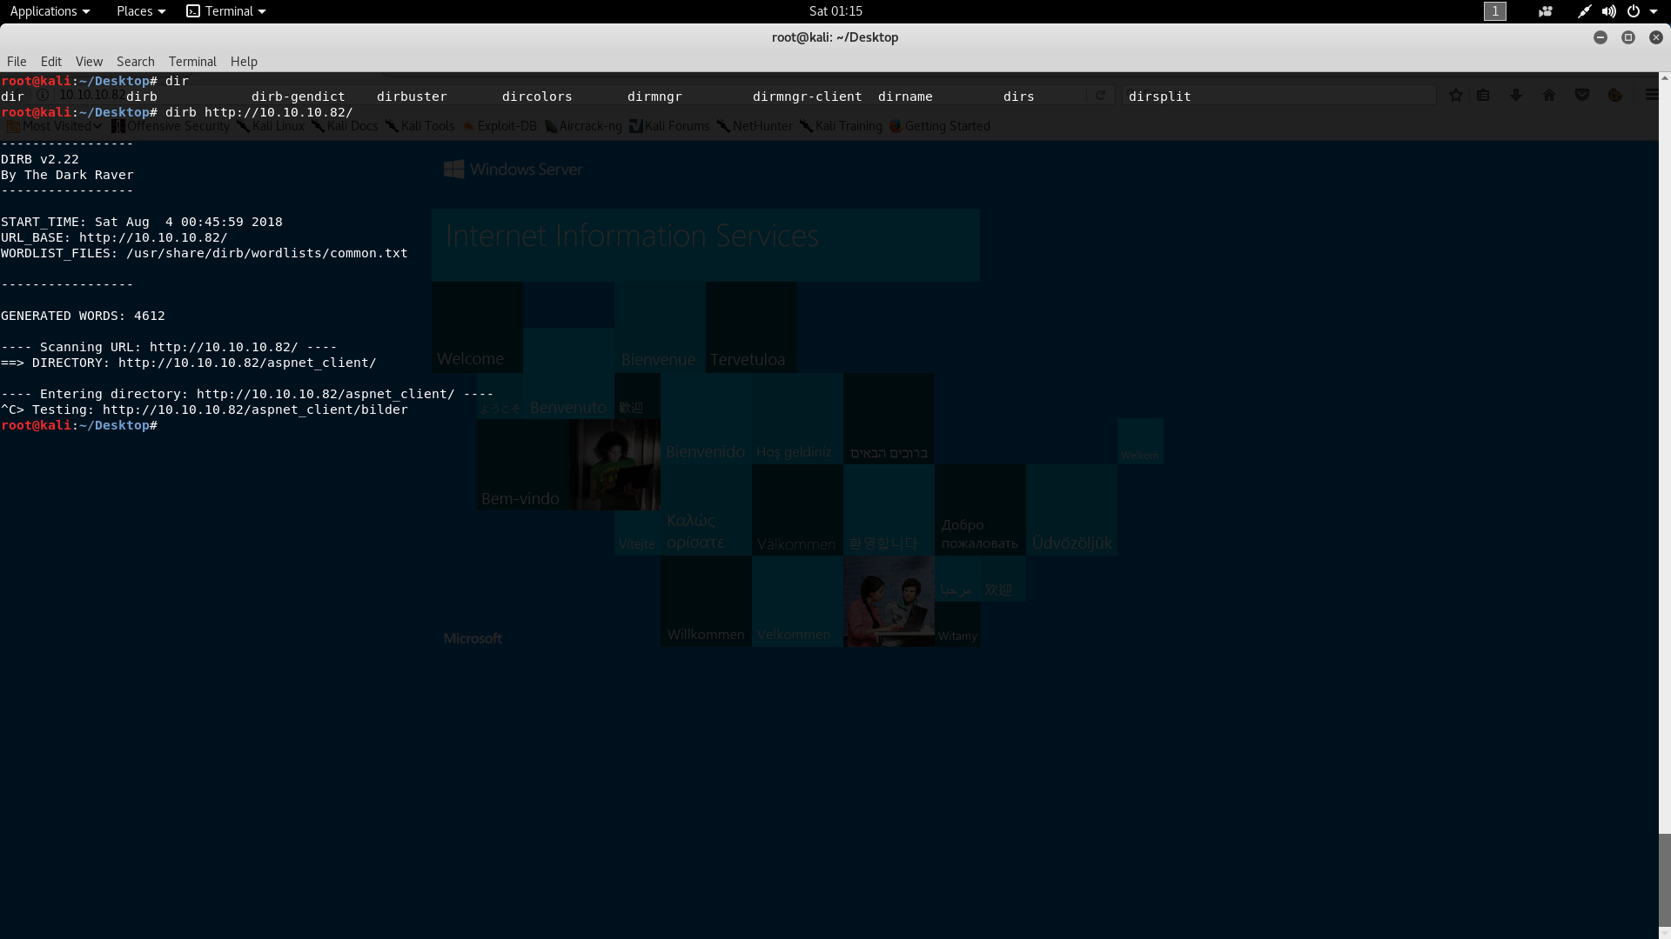The height and width of the screenshot is (939, 1671).
Task: Navigate to homepage via the home icon
Action: click(x=1548, y=96)
